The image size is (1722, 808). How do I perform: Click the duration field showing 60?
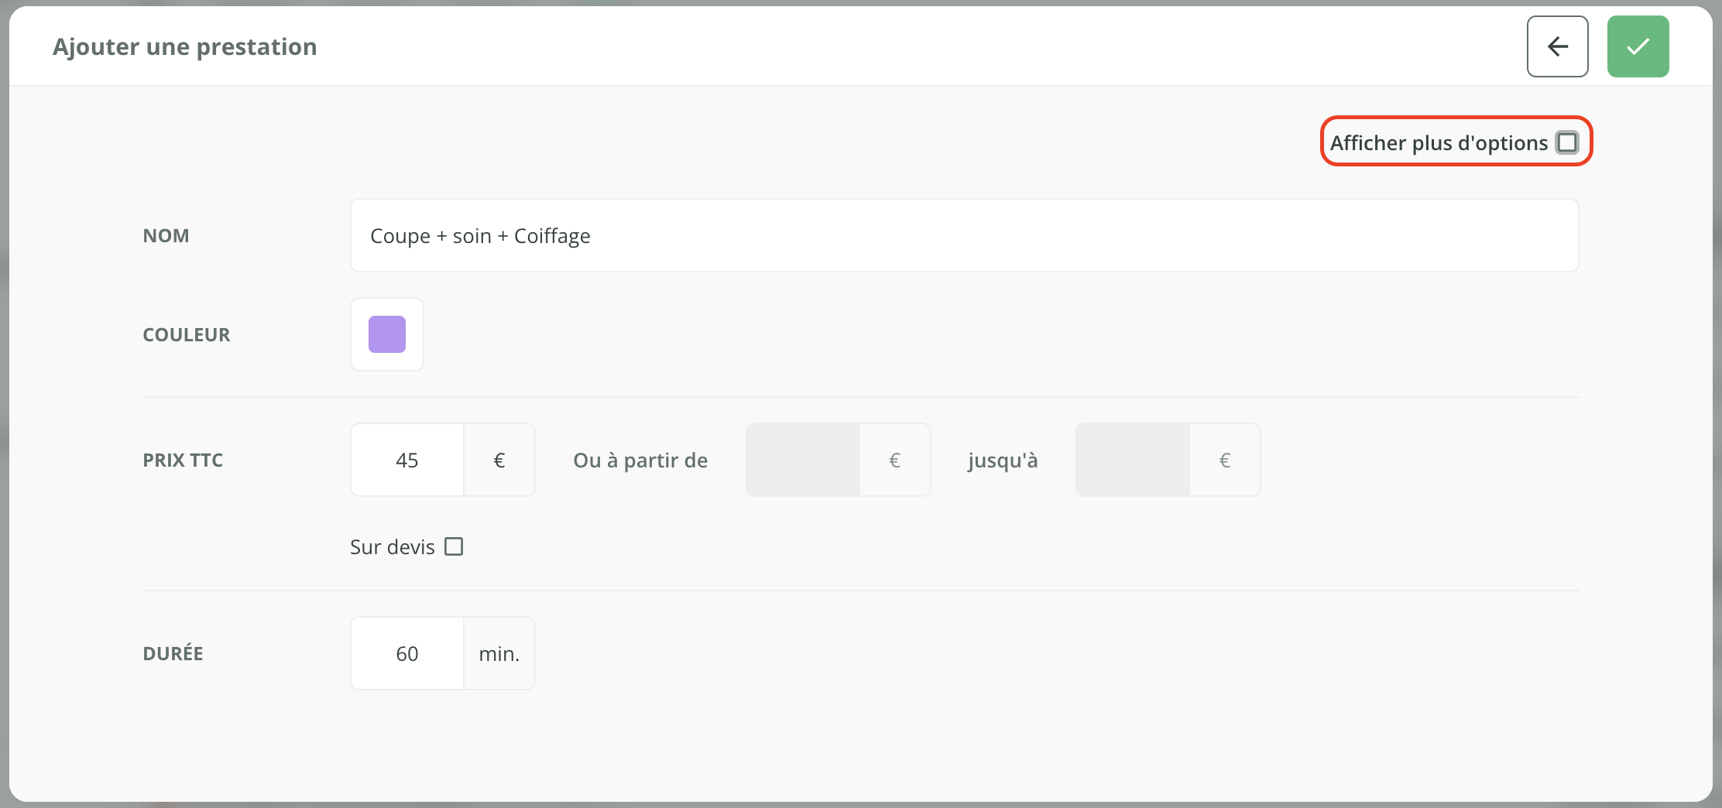coord(407,653)
